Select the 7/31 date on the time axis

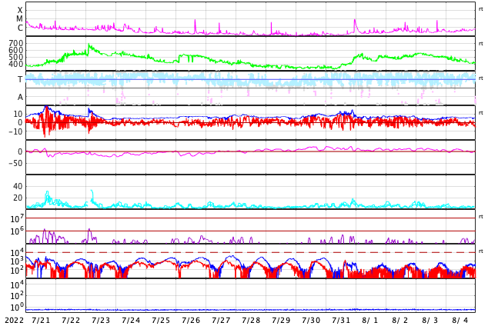point(341,320)
